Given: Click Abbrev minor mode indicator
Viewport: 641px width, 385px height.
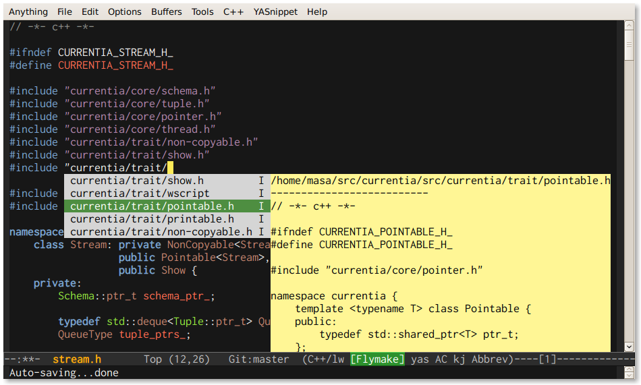Looking at the screenshot, I should tap(490, 359).
